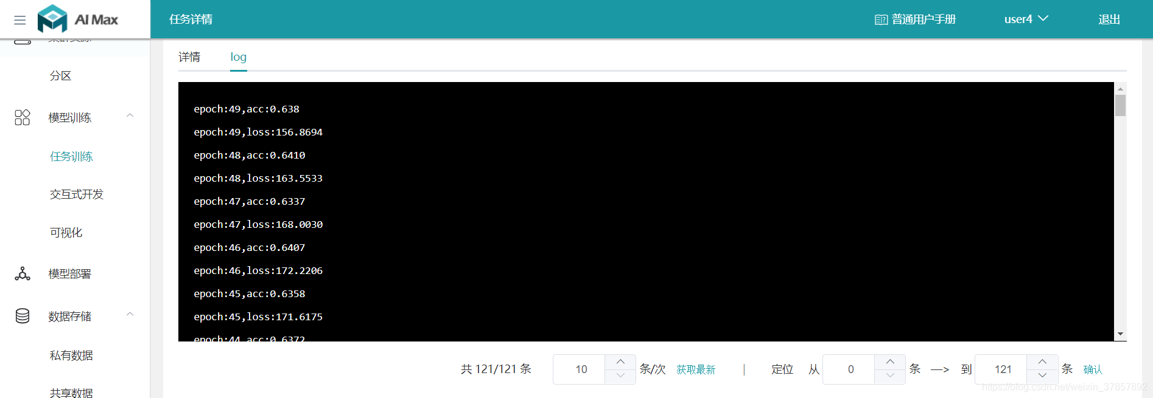Collapse the 数据存储 menu section

[x=130, y=314]
